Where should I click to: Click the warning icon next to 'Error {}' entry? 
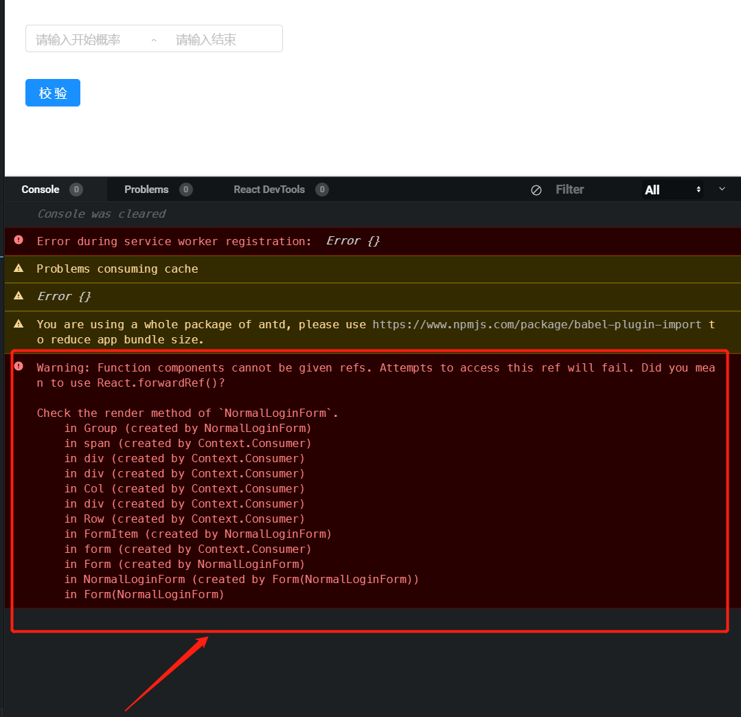point(18,296)
